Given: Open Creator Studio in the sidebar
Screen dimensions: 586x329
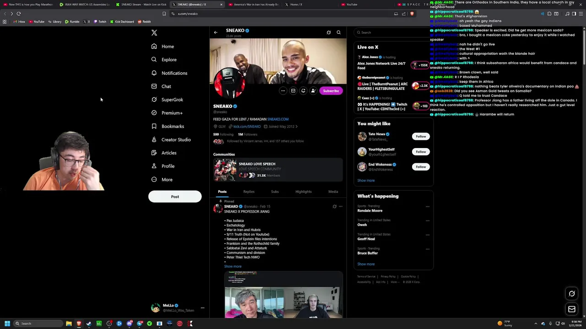Looking at the screenshot, I should (171, 139).
